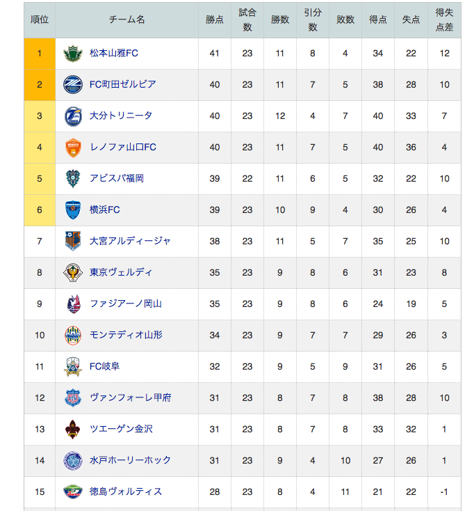Screen dimensions: 474x511
Task: Click the orange Renofa Yamaguchi crest
Action: point(73,148)
